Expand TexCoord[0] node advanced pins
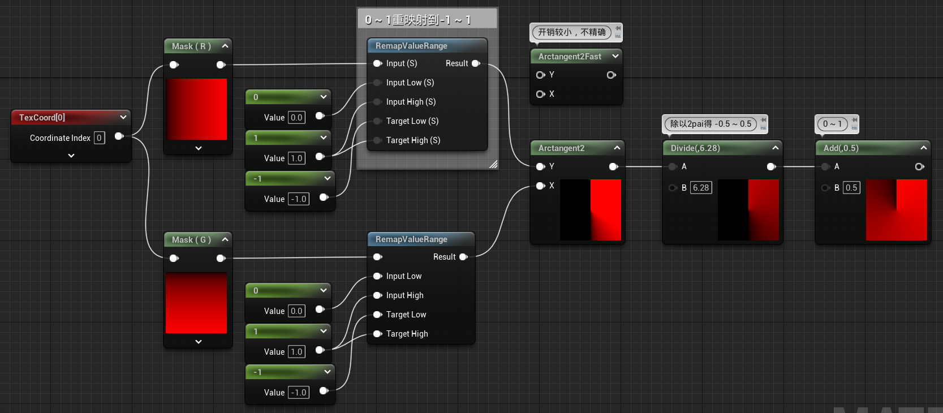This screenshot has width=943, height=413. click(71, 156)
